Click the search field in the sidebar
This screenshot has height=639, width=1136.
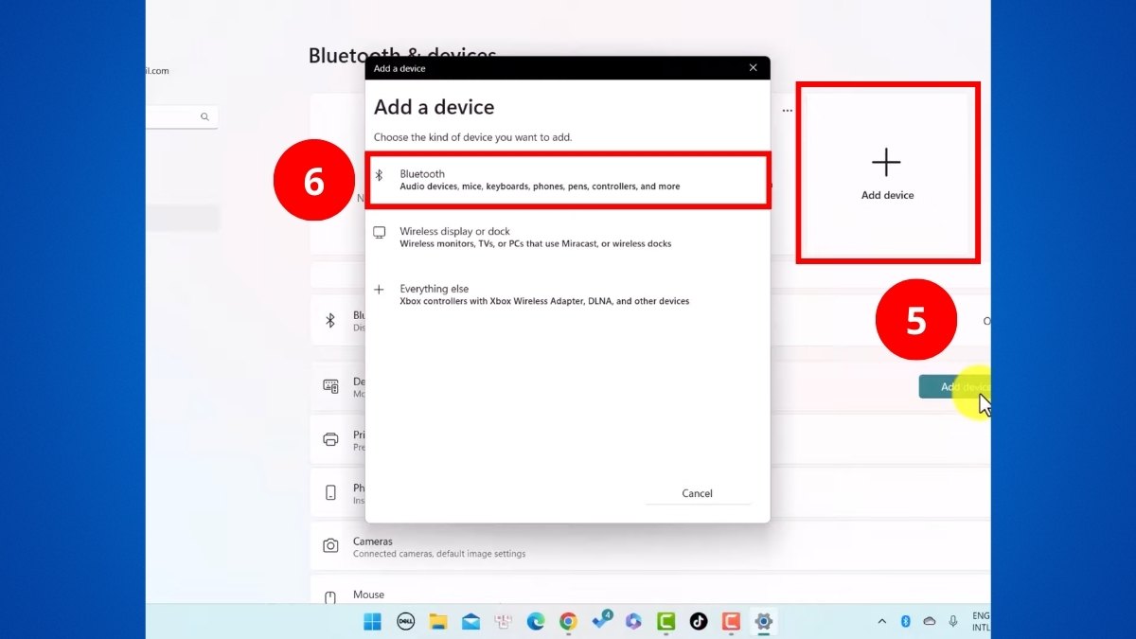click(x=185, y=116)
